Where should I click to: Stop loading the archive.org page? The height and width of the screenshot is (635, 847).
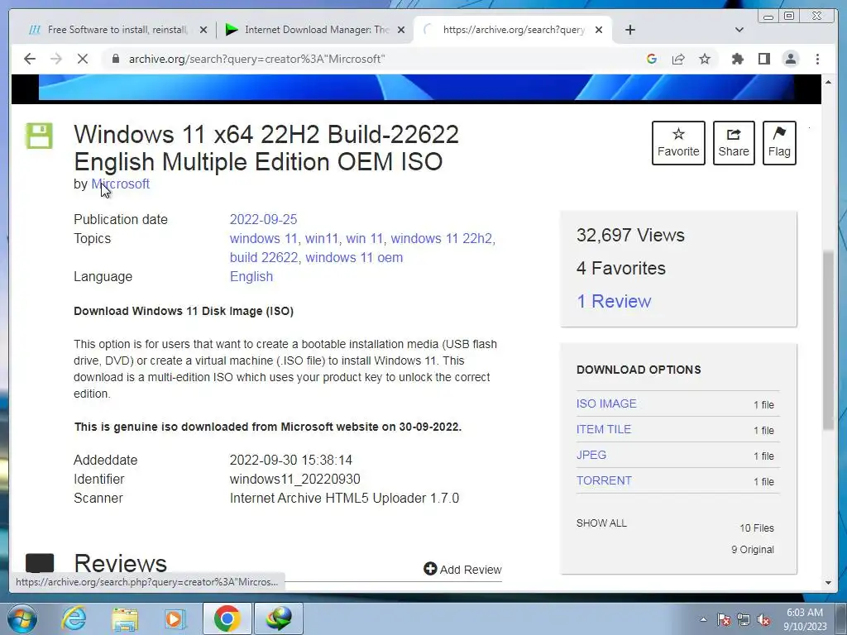(x=83, y=59)
